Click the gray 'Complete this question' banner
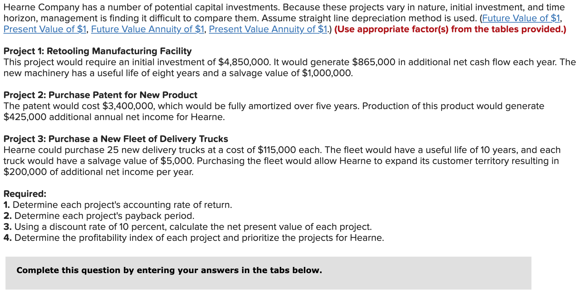Viewport: 585px width, 293px height. [x=169, y=270]
